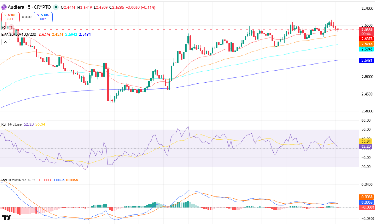This screenshot has height=224, width=375.
Task: Select the RSI 14 close indicator legend
Action: (11, 124)
